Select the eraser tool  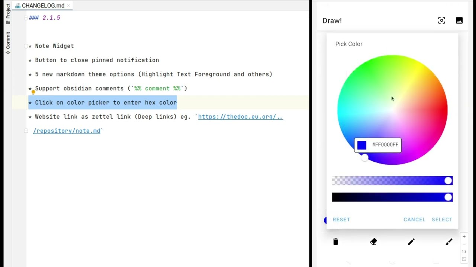tap(374, 242)
